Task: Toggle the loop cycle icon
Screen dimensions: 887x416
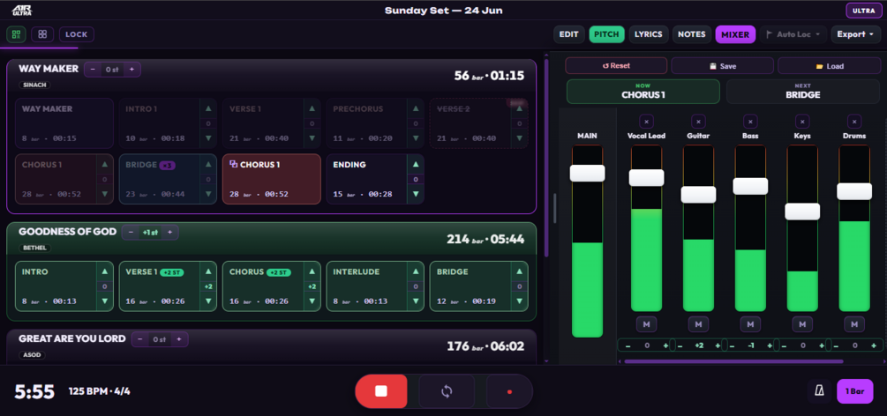Action: click(x=447, y=391)
